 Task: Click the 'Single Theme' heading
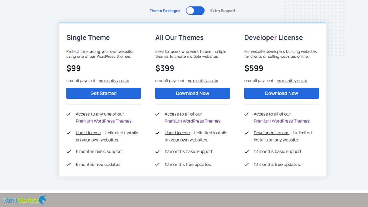click(x=88, y=37)
